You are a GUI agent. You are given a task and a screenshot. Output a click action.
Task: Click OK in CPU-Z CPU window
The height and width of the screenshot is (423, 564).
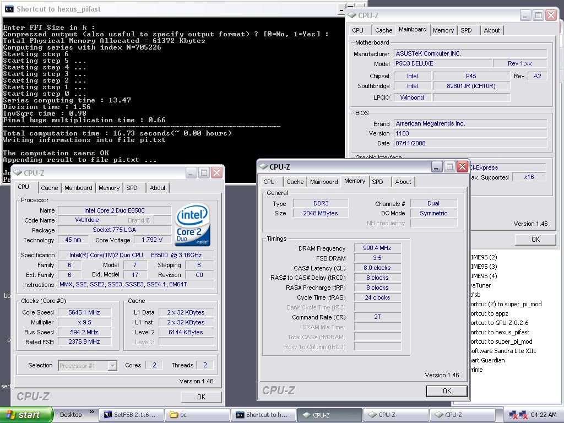click(201, 397)
